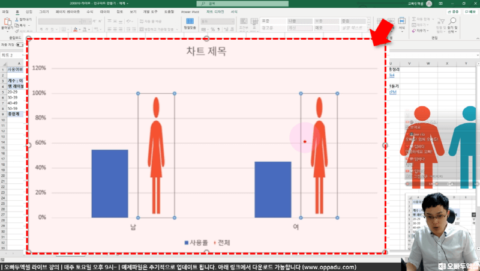Apply the 경고문 cell style
The width and height of the screenshot is (480, 271).
click(273, 28)
